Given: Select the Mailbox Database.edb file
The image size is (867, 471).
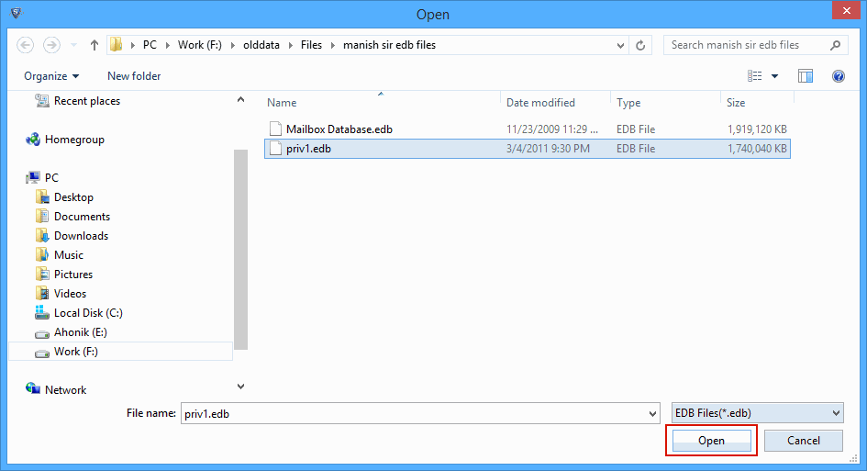Looking at the screenshot, I should 528,129.
